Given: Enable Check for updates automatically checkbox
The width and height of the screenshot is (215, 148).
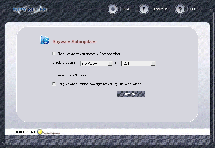Looking at the screenshot, I should (x=54, y=54).
